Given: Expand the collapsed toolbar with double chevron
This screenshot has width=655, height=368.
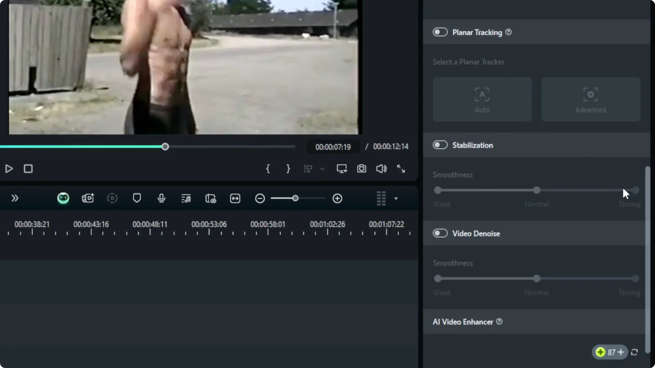Looking at the screenshot, I should pos(15,198).
